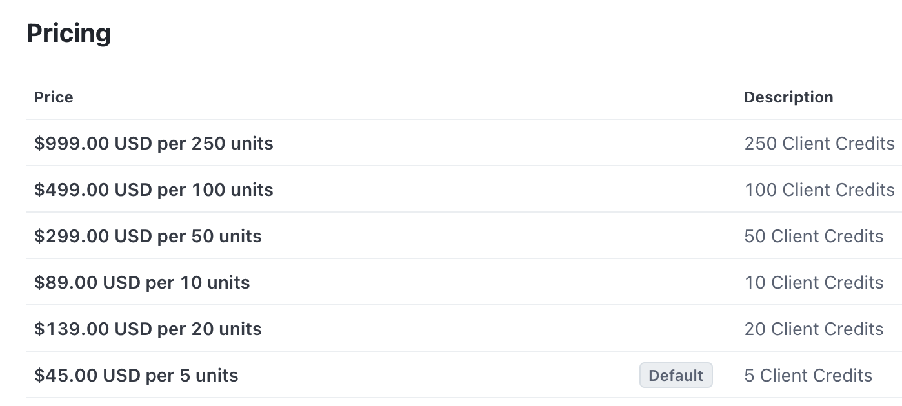This screenshot has width=902, height=406.
Task: Click the 250 Client Credits description
Action: pos(819,143)
